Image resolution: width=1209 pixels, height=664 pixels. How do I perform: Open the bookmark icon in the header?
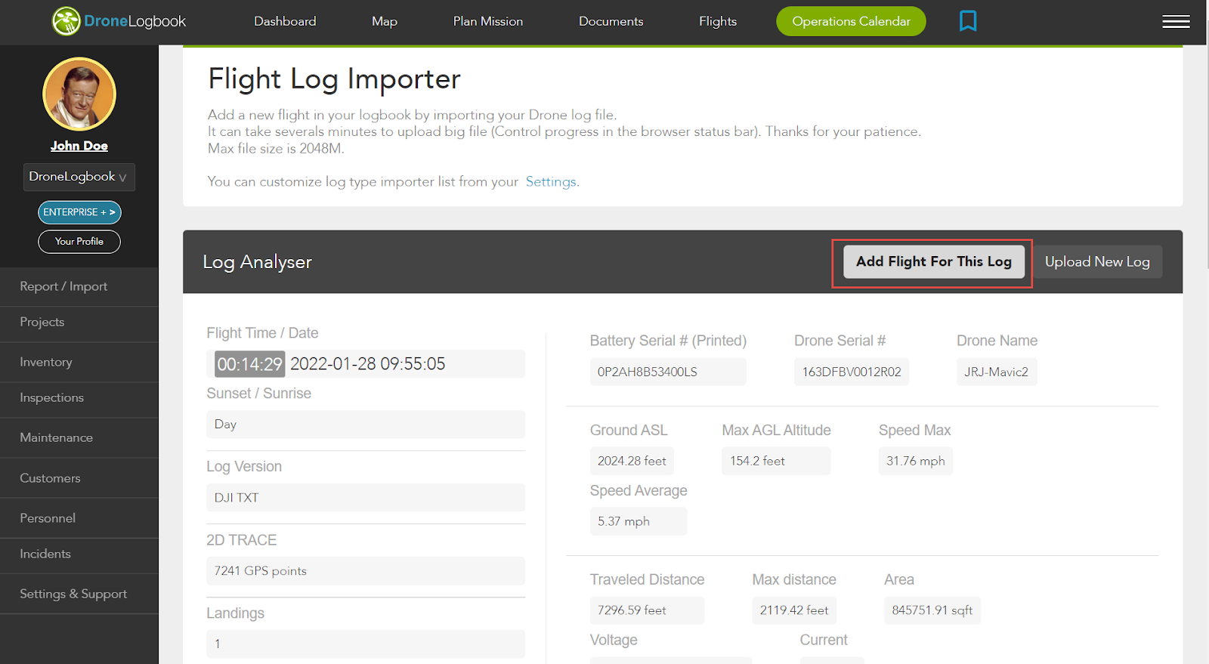(x=968, y=20)
